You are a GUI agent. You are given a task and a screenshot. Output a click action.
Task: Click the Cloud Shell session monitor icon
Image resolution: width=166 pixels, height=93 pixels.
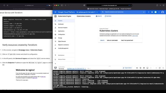[147, 68]
